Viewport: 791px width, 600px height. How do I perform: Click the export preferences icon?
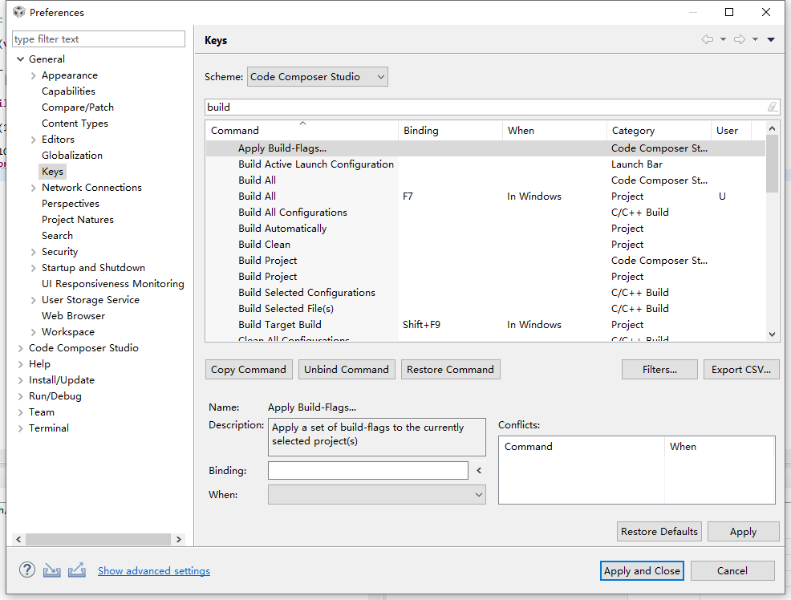[x=77, y=570]
